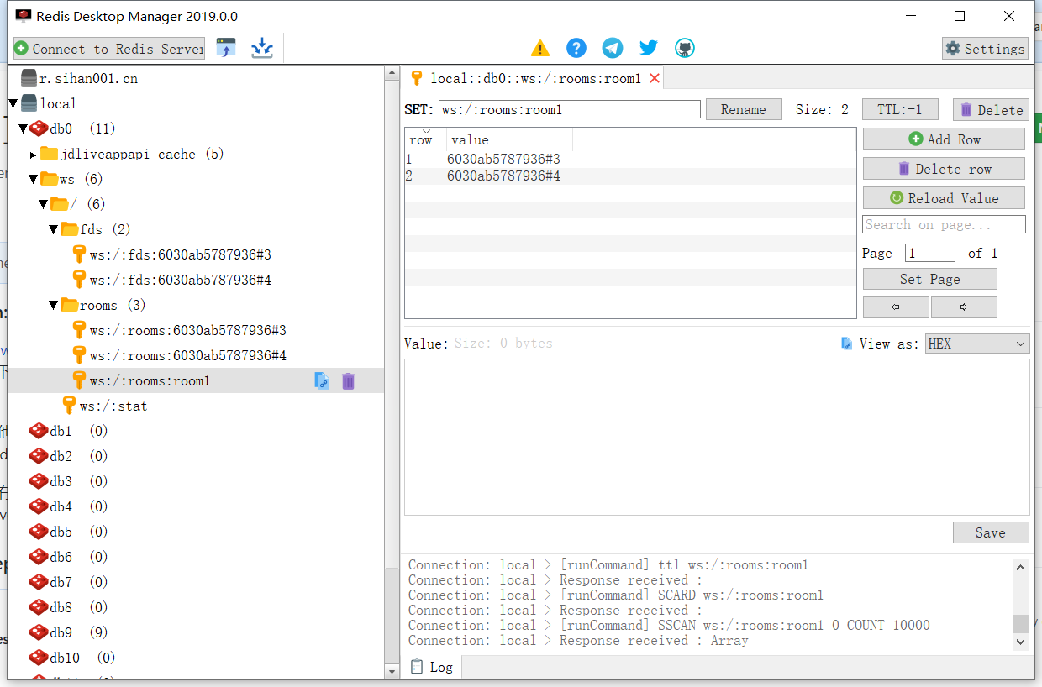Click Reload Value

(x=944, y=198)
